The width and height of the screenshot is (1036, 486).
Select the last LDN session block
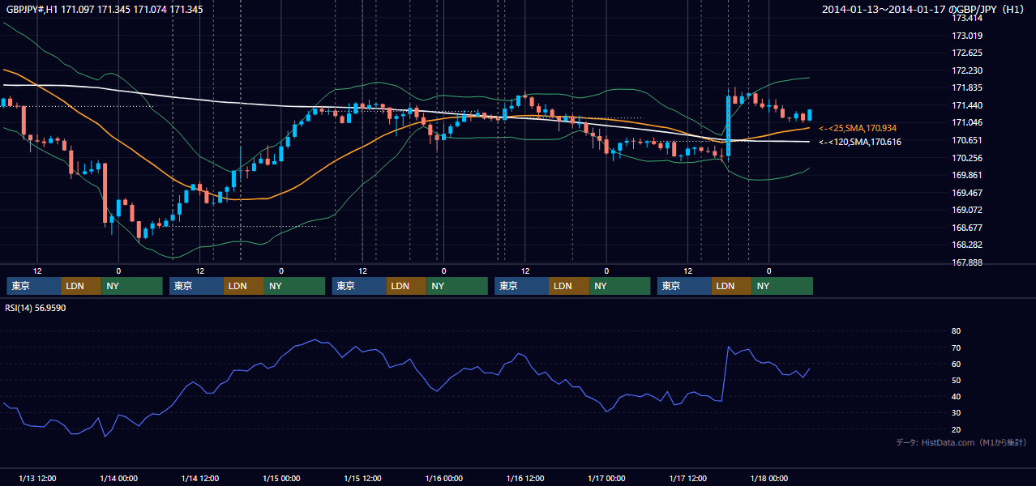pos(732,286)
